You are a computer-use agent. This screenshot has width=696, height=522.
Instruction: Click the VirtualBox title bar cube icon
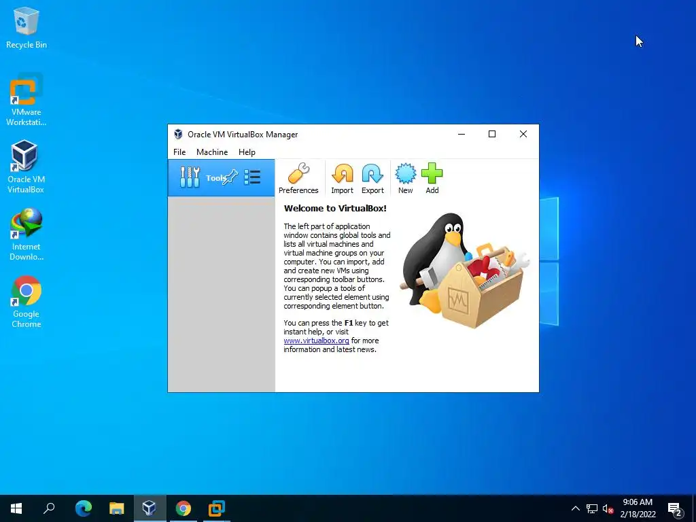[x=179, y=134]
